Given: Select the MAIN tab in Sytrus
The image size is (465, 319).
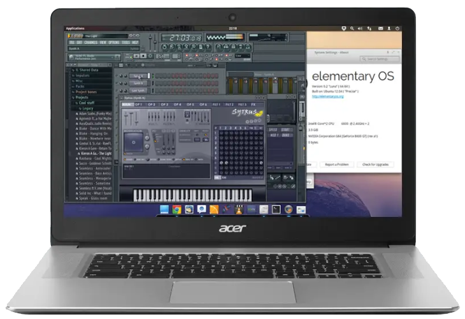Looking at the screenshot, I should click(x=127, y=105).
